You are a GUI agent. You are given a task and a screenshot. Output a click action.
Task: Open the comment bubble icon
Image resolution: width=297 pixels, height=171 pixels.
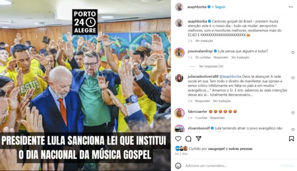[188, 139]
